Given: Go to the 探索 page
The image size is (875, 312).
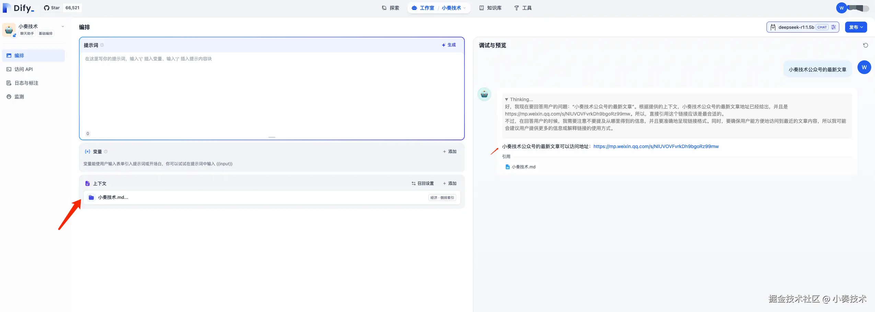Looking at the screenshot, I should [391, 8].
